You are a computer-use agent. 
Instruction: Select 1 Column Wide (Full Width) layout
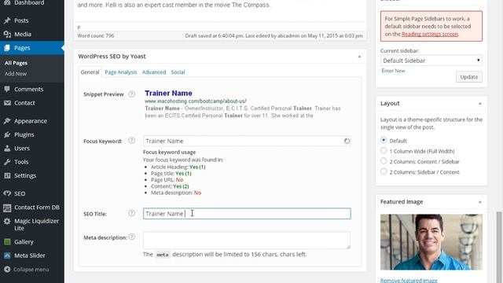(384, 150)
